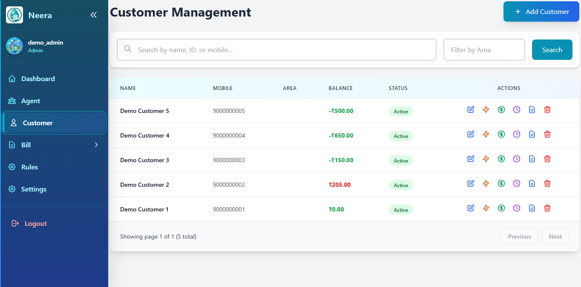Collapse the sidebar using the double-chevron
The width and height of the screenshot is (581, 287).
click(93, 14)
